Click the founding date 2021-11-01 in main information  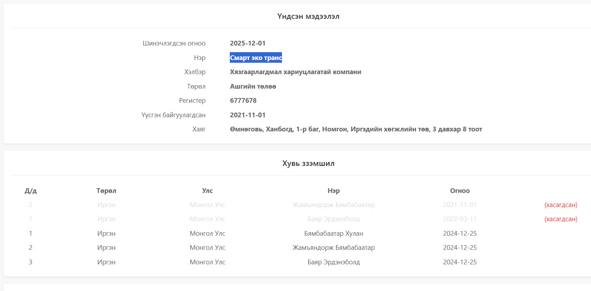coord(247,115)
